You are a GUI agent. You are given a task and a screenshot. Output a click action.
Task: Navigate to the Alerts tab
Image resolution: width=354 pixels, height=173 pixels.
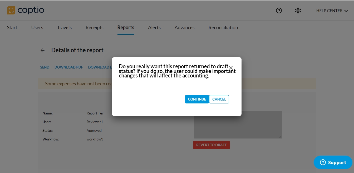(154, 28)
